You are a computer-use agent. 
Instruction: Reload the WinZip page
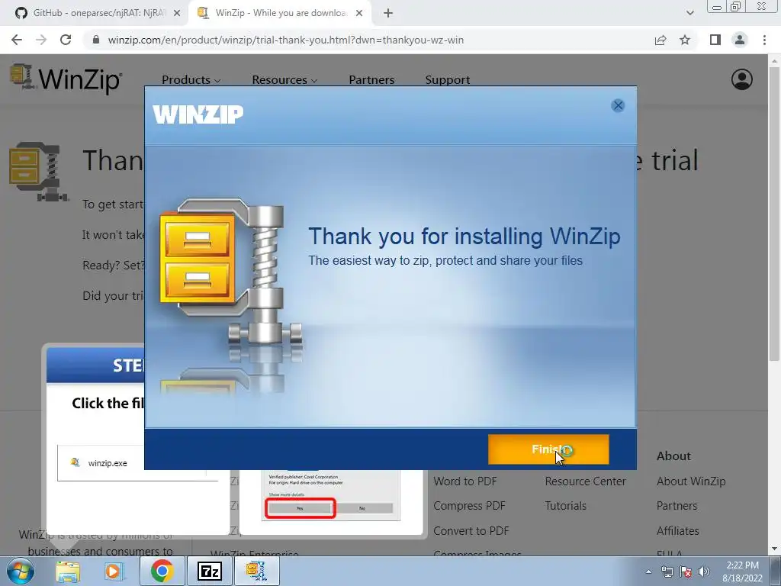point(66,40)
